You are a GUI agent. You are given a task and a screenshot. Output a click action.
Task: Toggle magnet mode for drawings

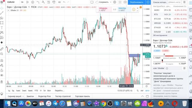point(2,61)
